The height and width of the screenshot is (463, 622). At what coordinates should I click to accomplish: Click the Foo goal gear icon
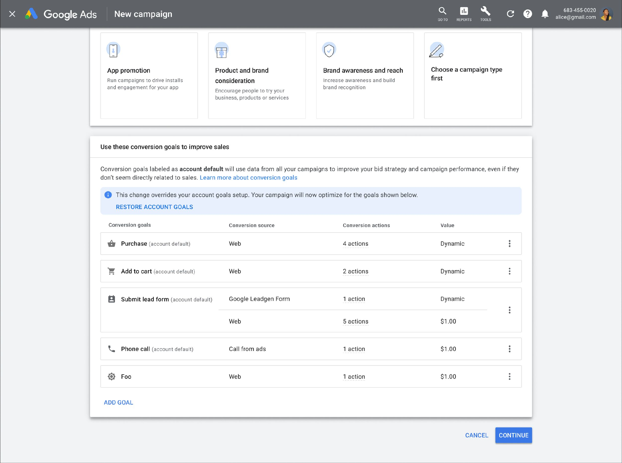click(112, 377)
